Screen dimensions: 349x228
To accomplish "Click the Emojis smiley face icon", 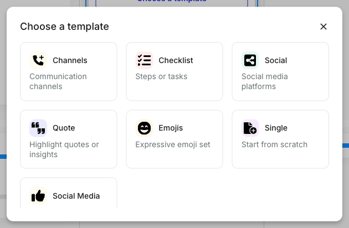I will pyautogui.click(x=144, y=128).
